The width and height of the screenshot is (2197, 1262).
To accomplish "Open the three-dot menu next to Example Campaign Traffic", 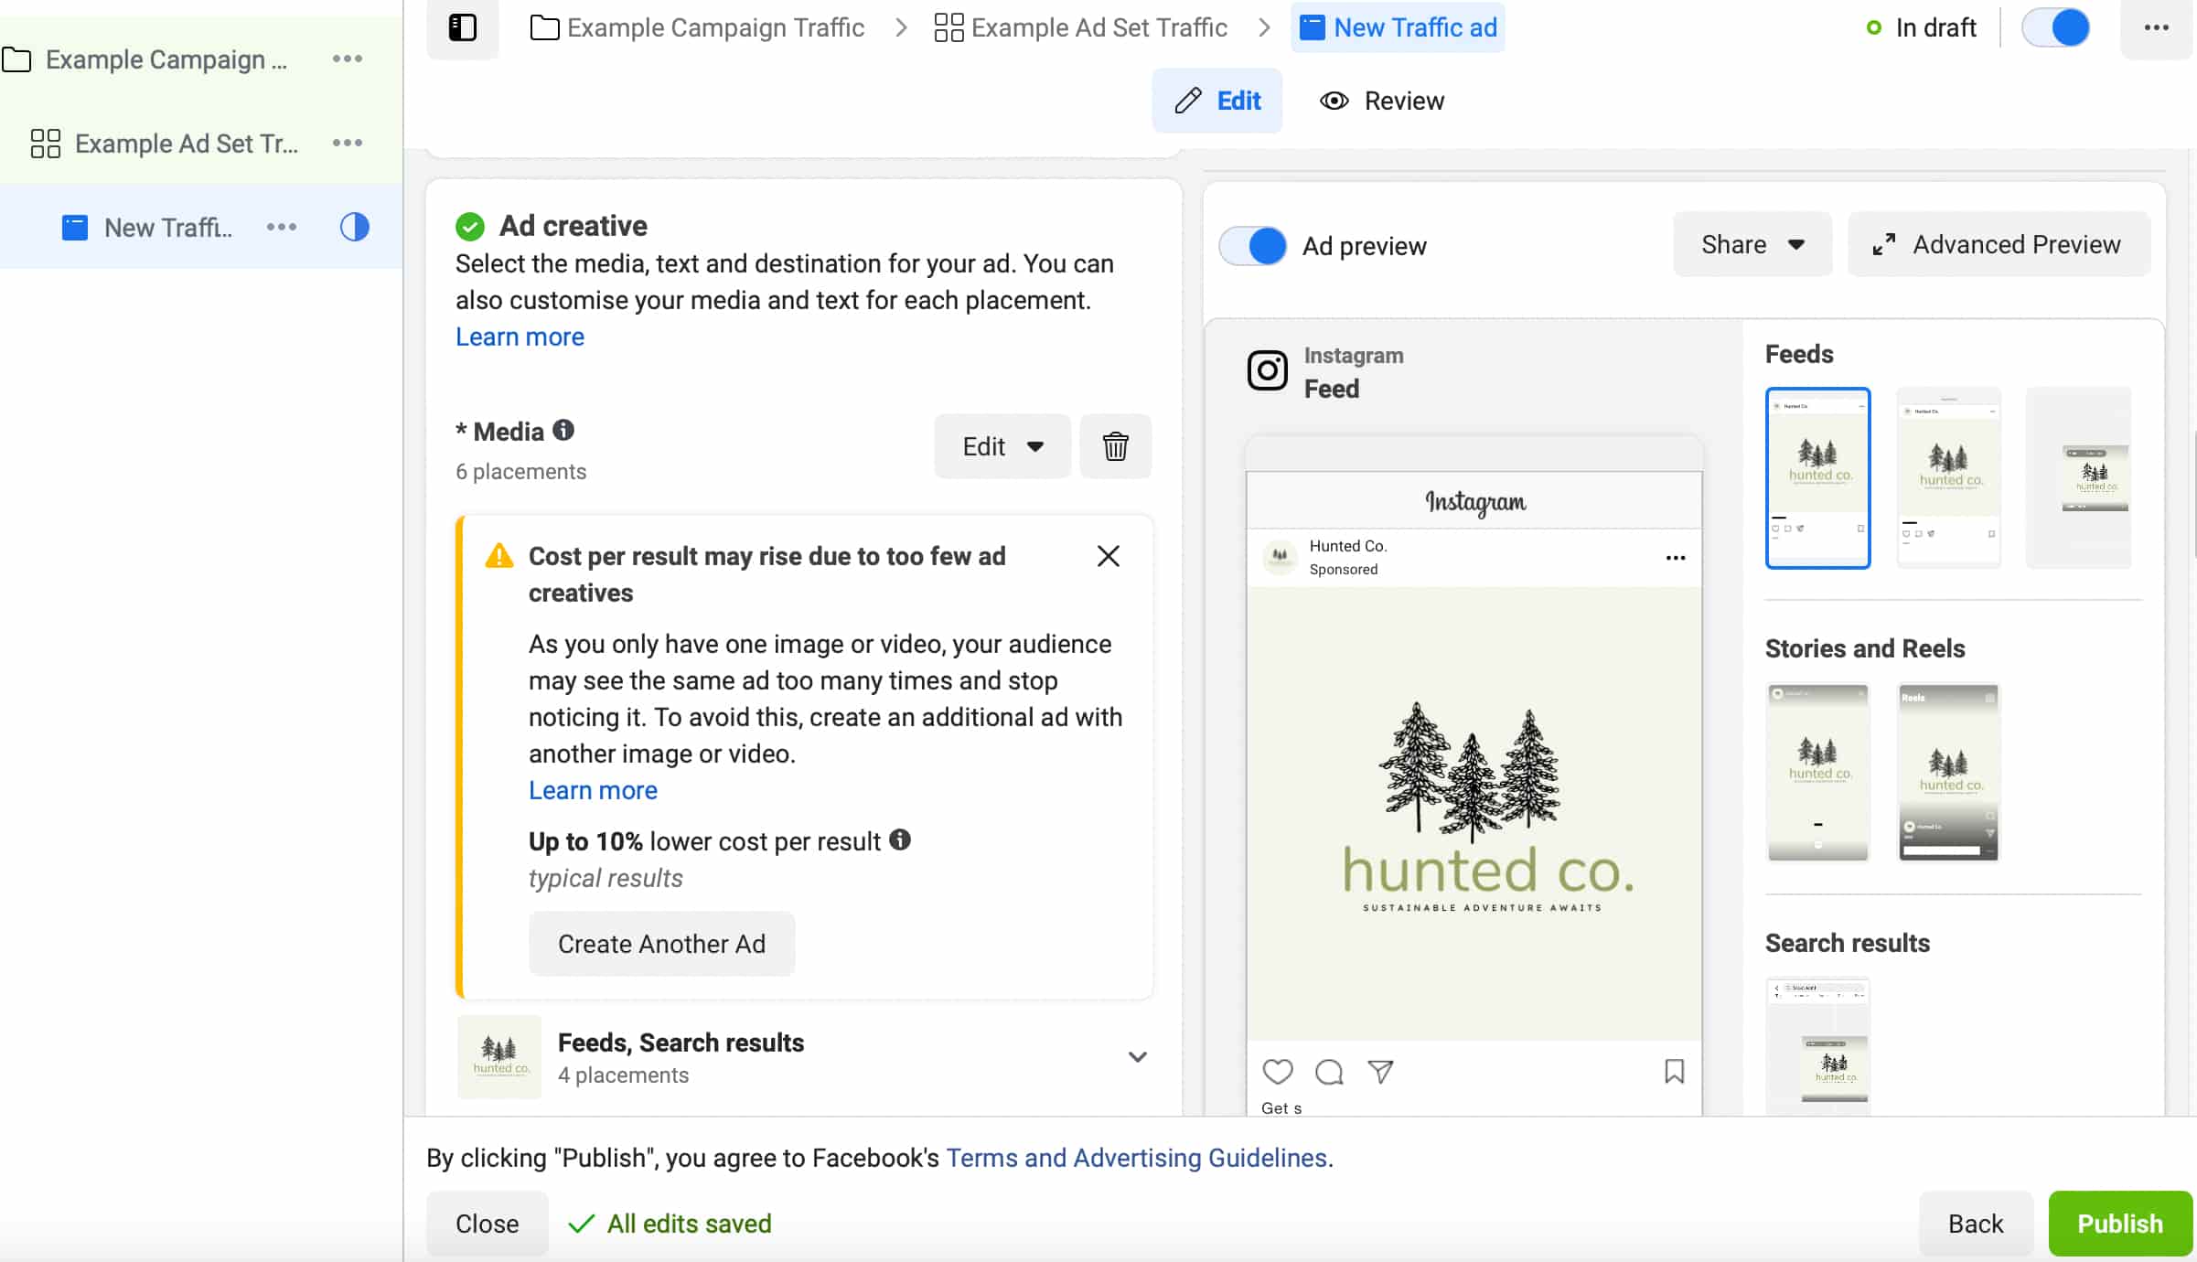I will click(347, 59).
